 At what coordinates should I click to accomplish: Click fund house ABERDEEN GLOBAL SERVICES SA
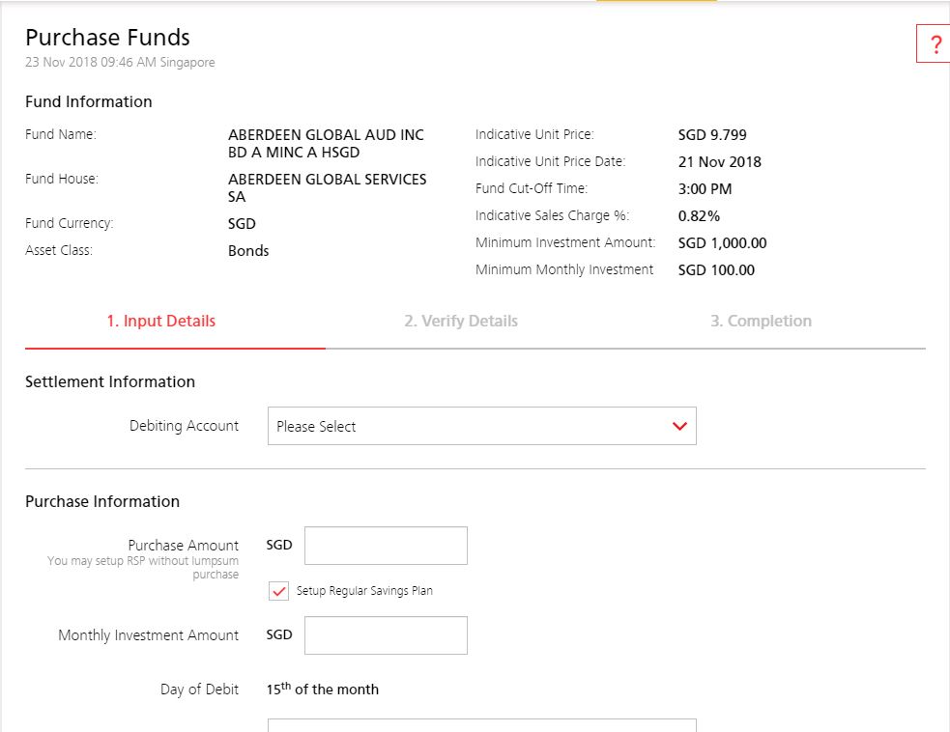click(x=328, y=187)
